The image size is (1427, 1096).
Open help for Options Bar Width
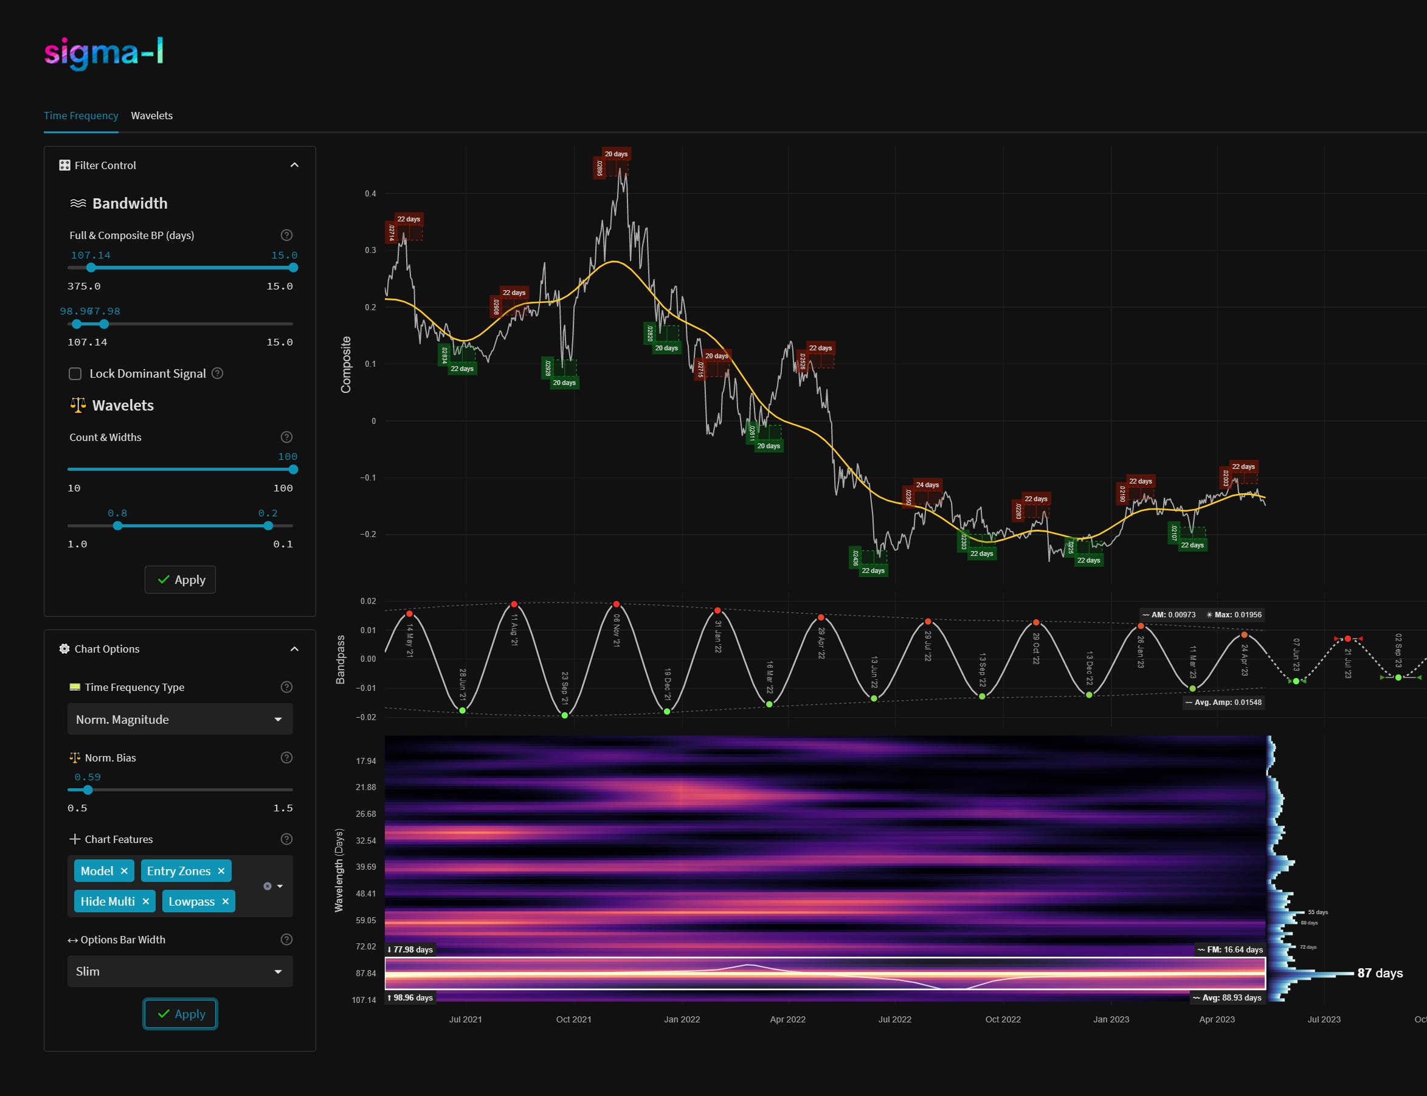coord(286,940)
